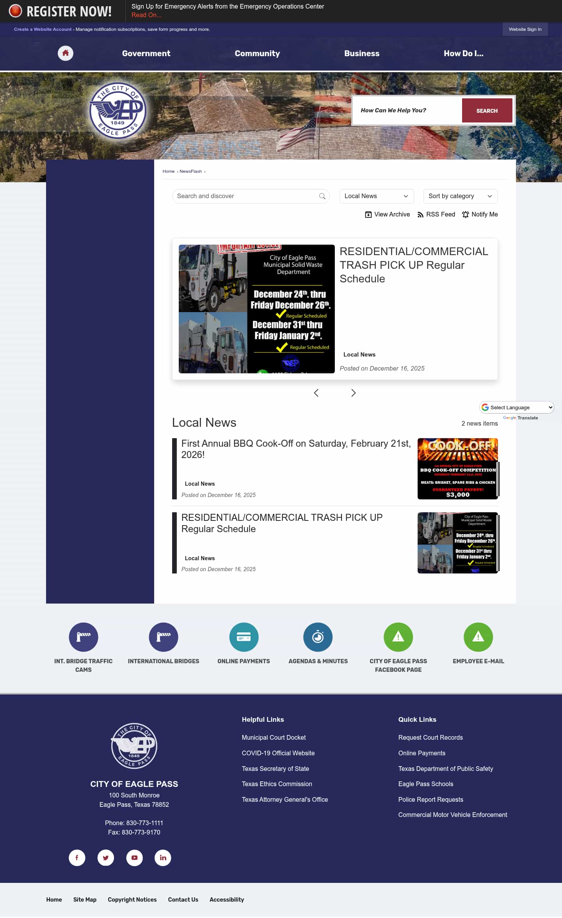Click the Read On... alert link
The height and width of the screenshot is (918, 562).
point(146,15)
